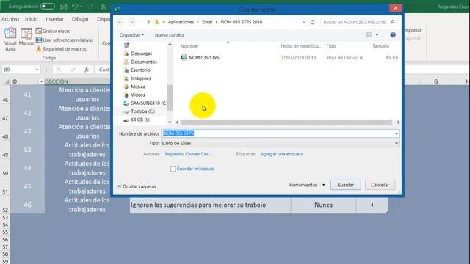Expand the address bar history dropdown
470x264 pixels.
click(x=304, y=22)
